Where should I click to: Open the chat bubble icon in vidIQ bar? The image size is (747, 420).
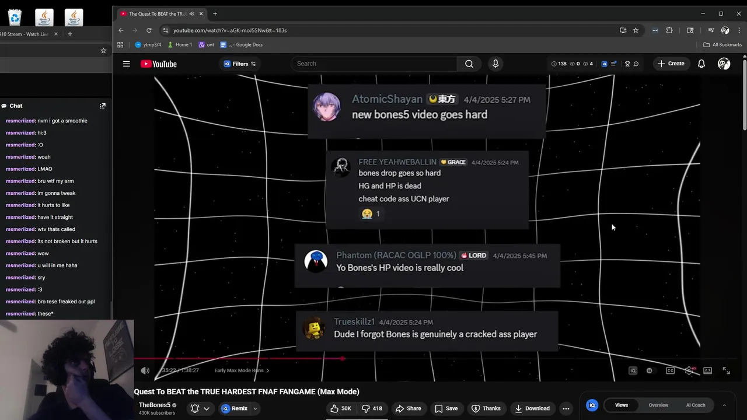point(636,64)
